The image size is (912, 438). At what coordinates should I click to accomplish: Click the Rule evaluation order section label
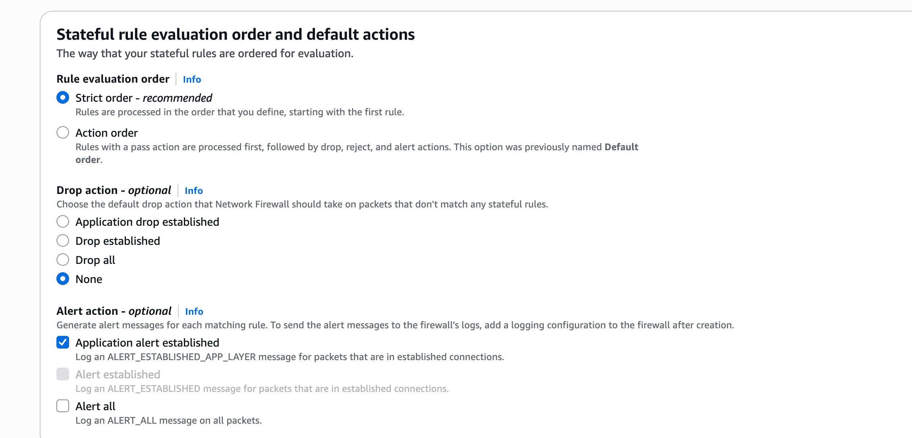tap(113, 79)
